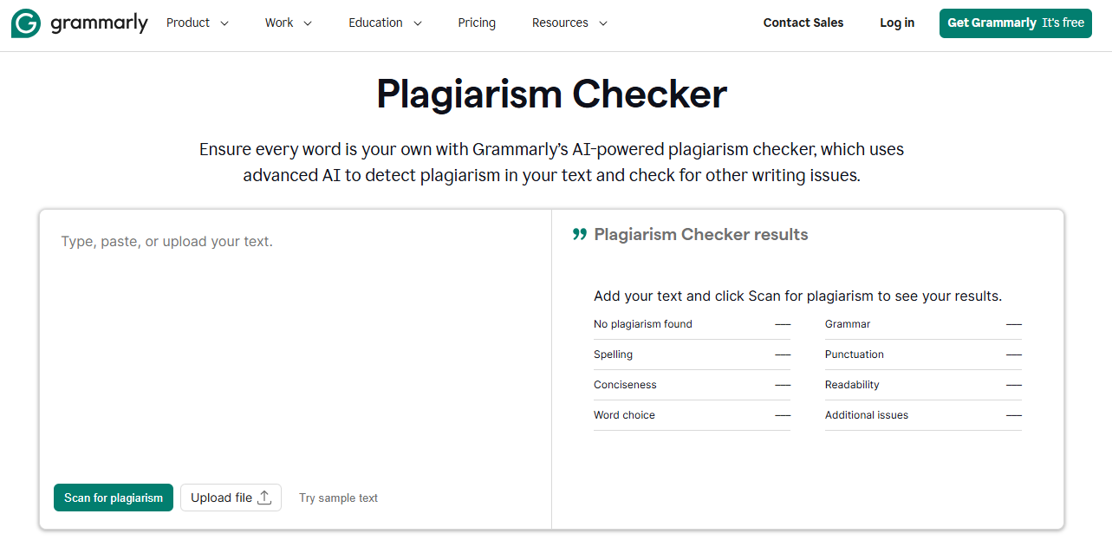Click the Resources dropdown chevron

pos(602,23)
